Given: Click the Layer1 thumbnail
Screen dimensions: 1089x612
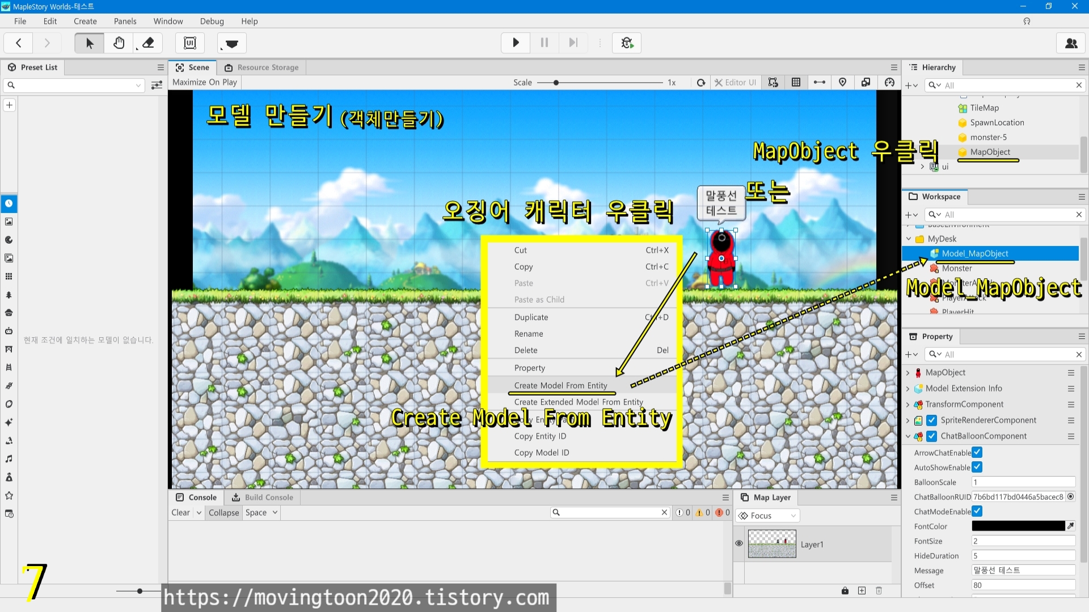Looking at the screenshot, I should pos(772,544).
